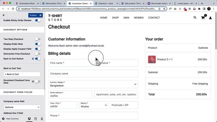This screenshot has width=217, height=122.
Task: Click Company name input field
Action: [x=93, y=74]
